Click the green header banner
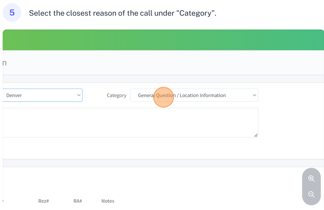324x210 pixels. point(163,40)
